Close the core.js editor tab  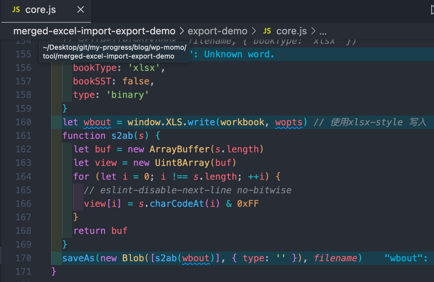click(81, 10)
